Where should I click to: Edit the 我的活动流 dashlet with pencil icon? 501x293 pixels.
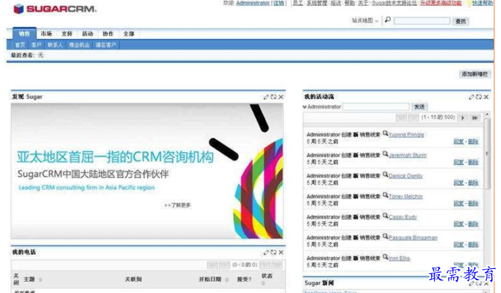pos(471,97)
